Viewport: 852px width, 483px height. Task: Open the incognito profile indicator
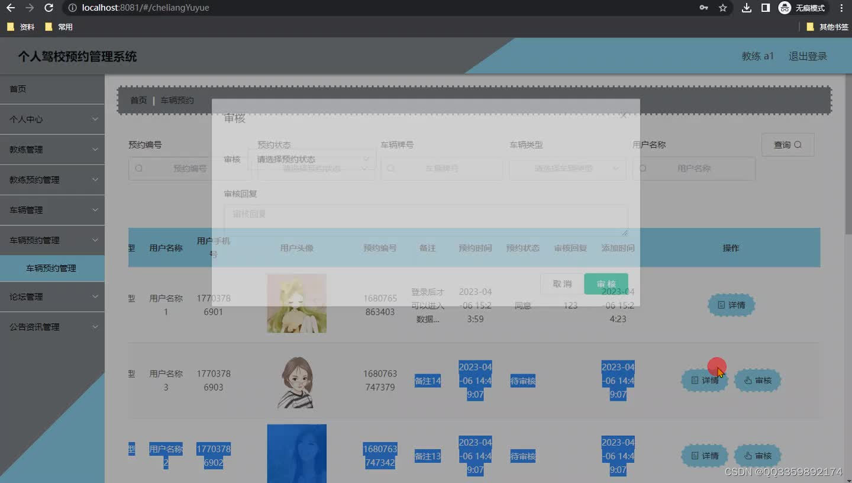tap(802, 8)
